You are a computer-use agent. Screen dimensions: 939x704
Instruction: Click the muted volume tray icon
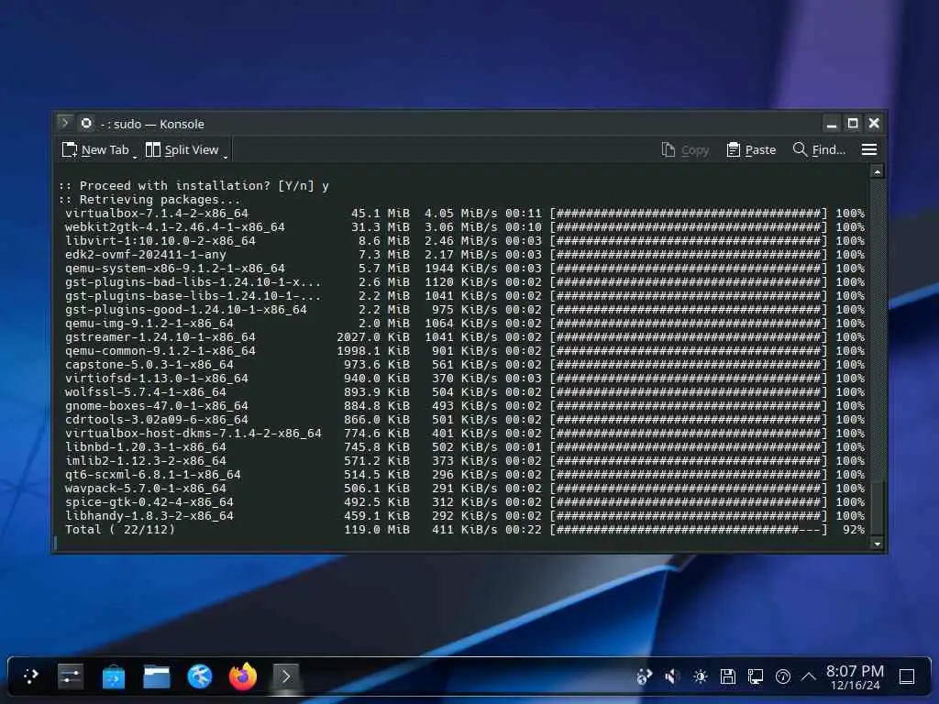tap(671, 676)
